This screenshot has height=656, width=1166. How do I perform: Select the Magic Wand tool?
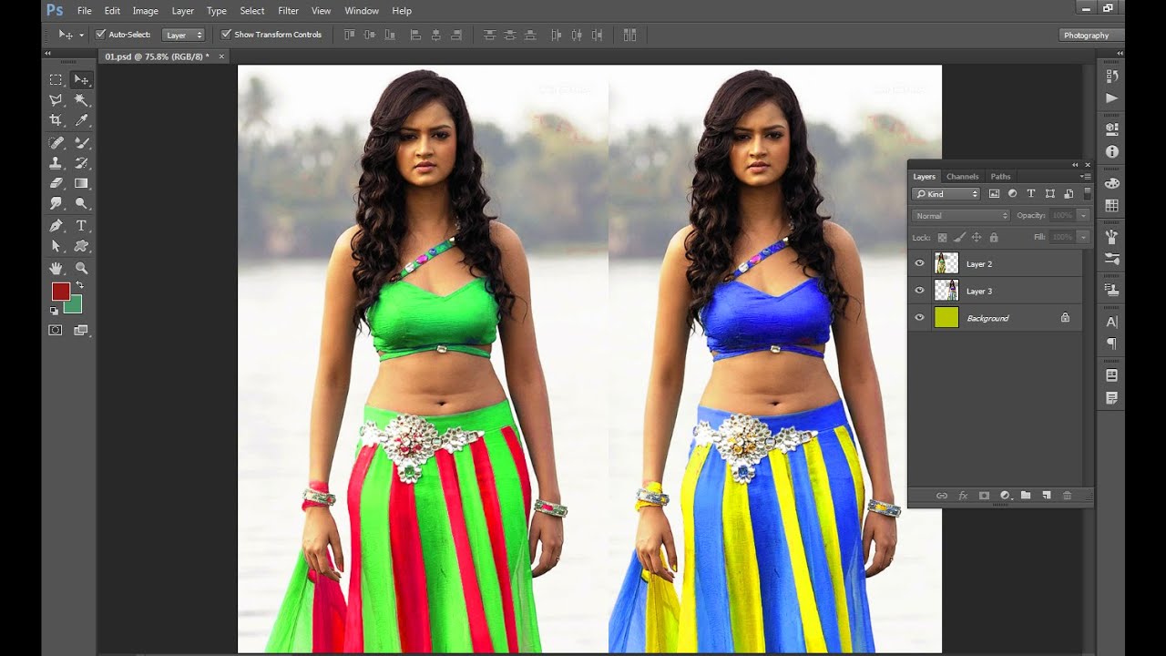coord(81,99)
